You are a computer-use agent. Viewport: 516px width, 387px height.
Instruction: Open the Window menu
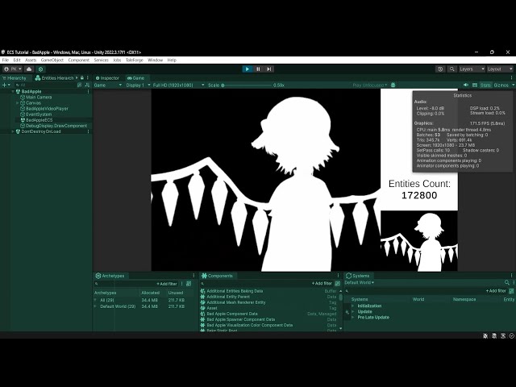[155, 60]
